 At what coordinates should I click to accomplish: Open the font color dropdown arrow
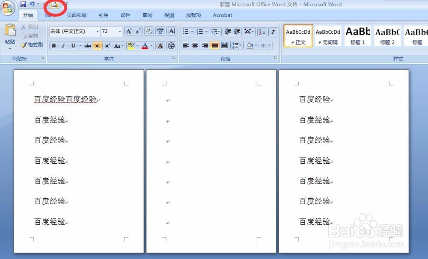(151, 46)
